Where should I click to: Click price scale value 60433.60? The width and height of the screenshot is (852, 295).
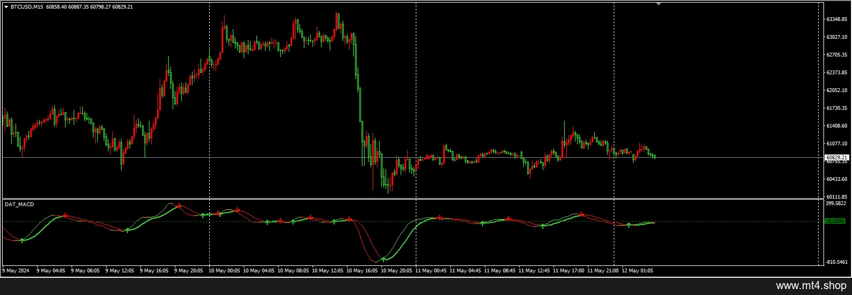pyautogui.click(x=836, y=179)
